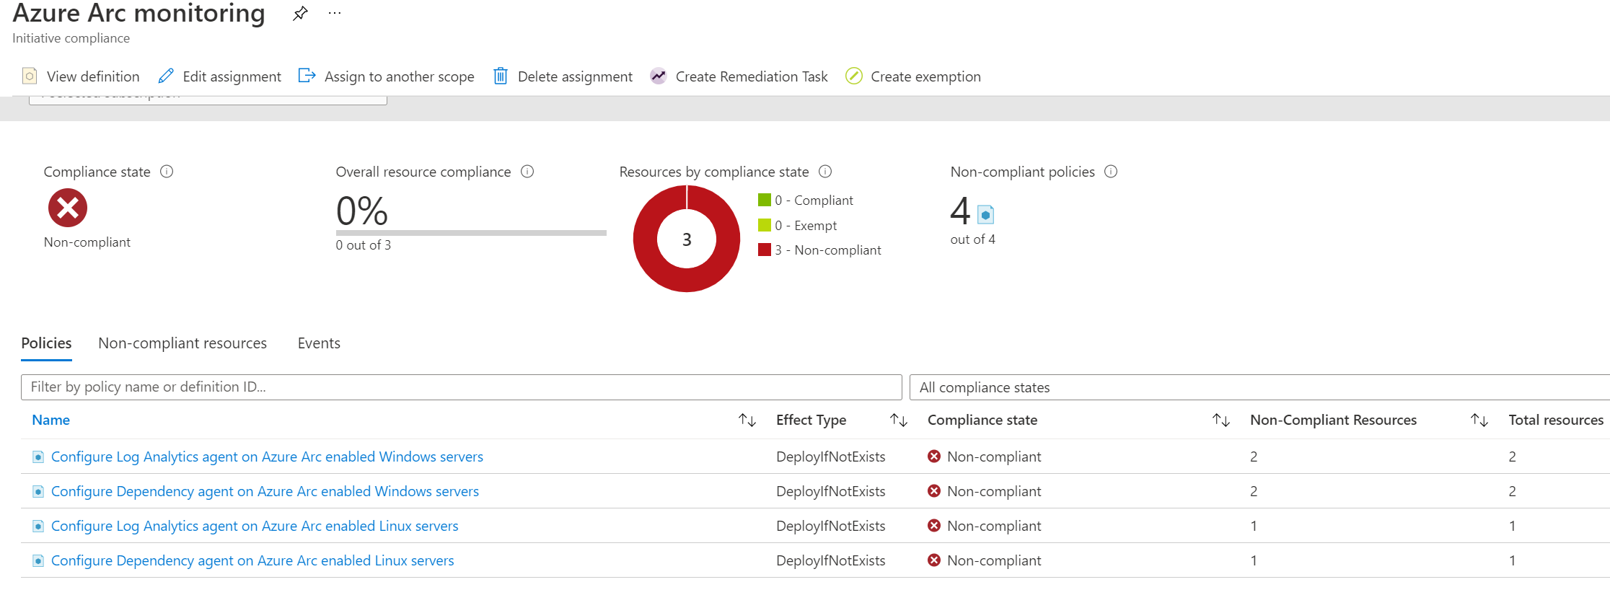Click the red Non-compliant legend swatch
This screenshot has width=1610, height=595.
[x=765, y=249]
